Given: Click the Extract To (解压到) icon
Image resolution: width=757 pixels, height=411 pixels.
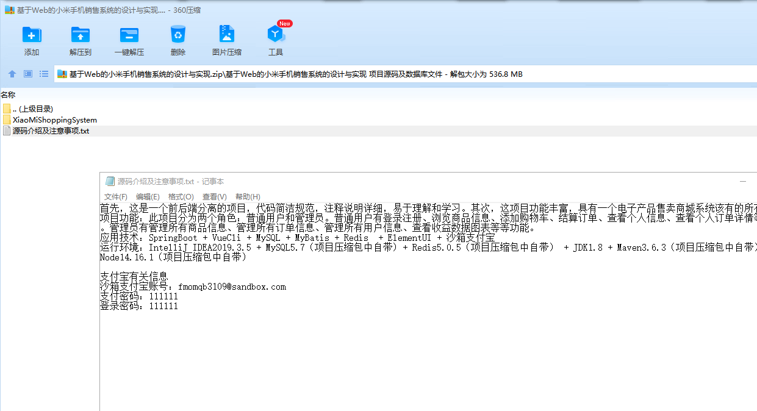Looking at the screenshot, I should tap(81, 35).
